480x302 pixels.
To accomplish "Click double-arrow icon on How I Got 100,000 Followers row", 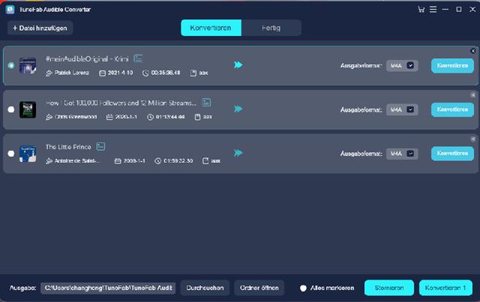I will coord(238,109).
